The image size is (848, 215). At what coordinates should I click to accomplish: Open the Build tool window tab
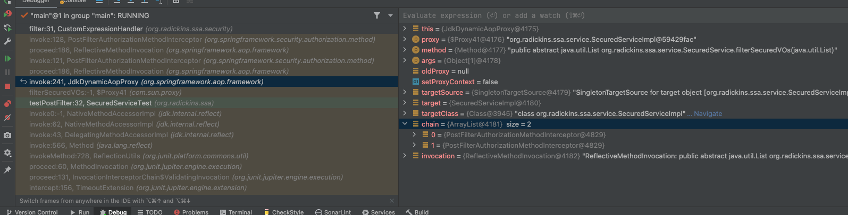[x=417, y=212]
